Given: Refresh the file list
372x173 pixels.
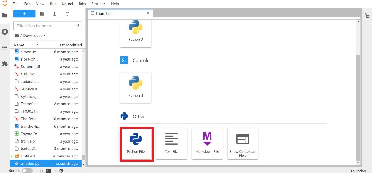Looking at the screenshot, I should coord(67,14).
